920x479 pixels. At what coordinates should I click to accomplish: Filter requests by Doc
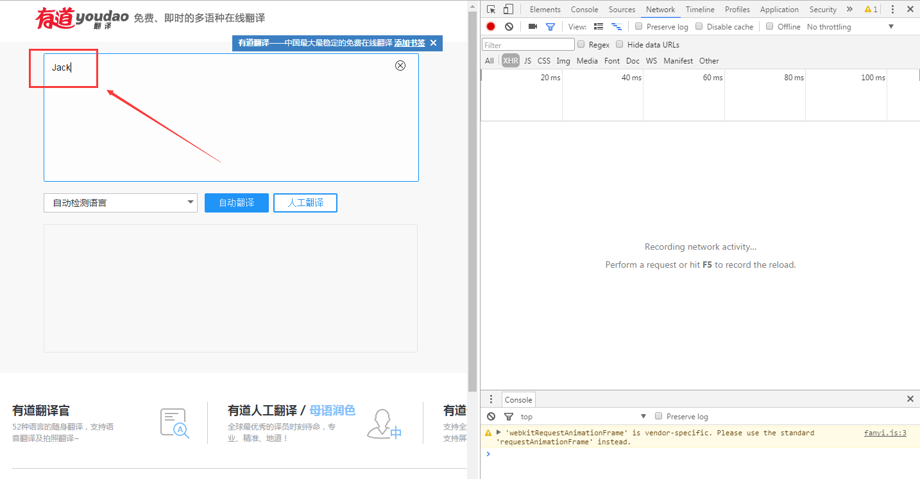coord(633,60)
